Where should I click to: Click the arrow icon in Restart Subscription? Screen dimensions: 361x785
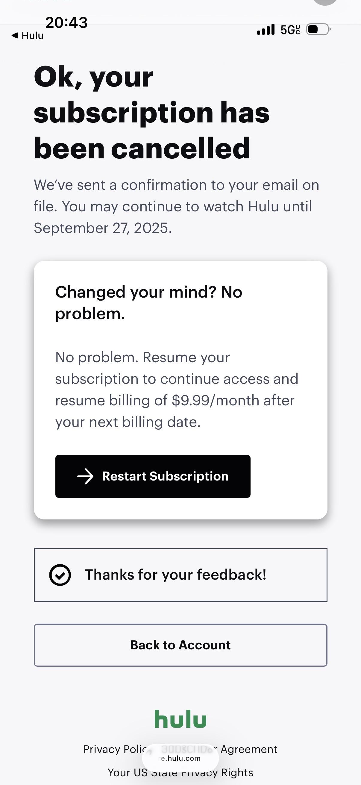point(85,476)
